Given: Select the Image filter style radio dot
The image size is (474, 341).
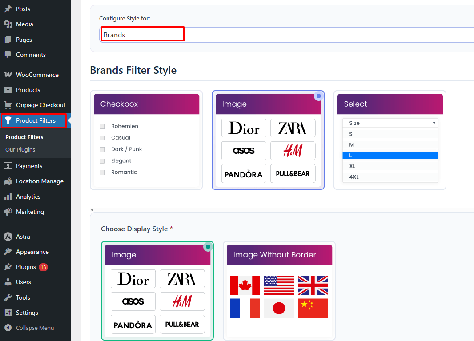Looking at the screenshot, I should (319, 96).
